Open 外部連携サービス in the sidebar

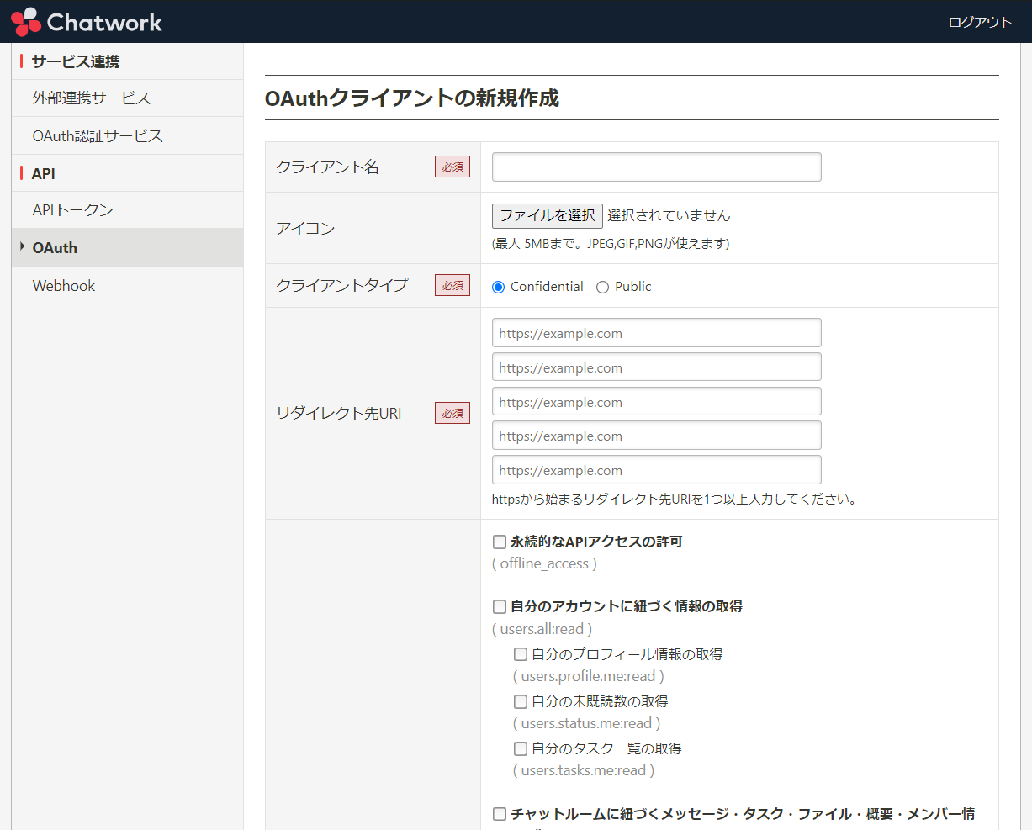click(x=127, y=98)
